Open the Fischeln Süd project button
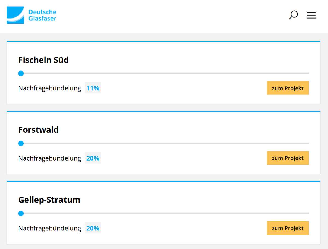The width and height of the screenshot is (328, 249). [x=288, y=88]
